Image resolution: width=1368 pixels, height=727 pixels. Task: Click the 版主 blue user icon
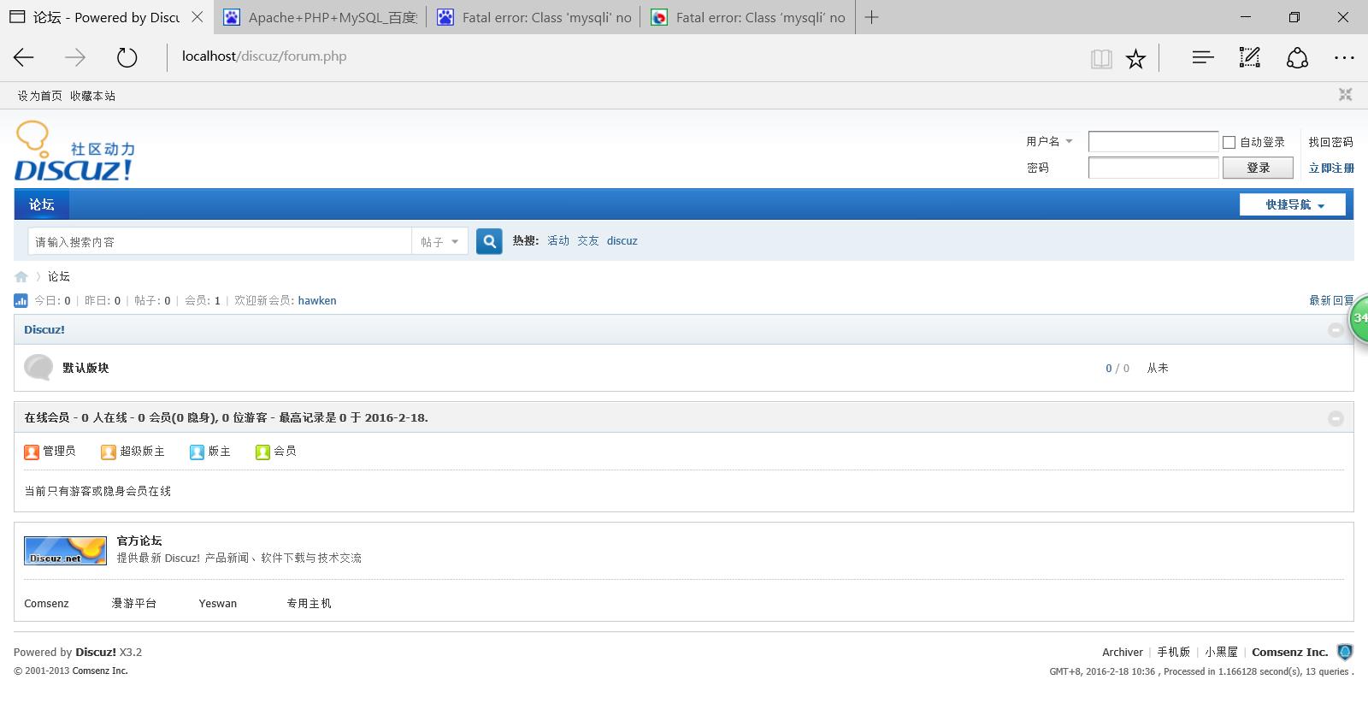[x=197, y=452]
